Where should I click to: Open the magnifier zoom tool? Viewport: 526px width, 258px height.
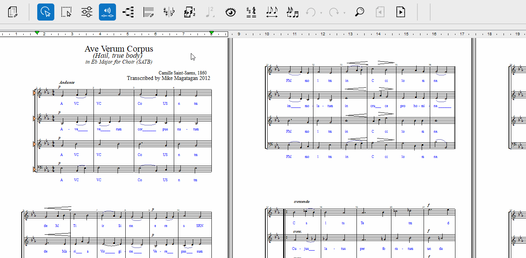pyautogui.click(x=360, y=12)
